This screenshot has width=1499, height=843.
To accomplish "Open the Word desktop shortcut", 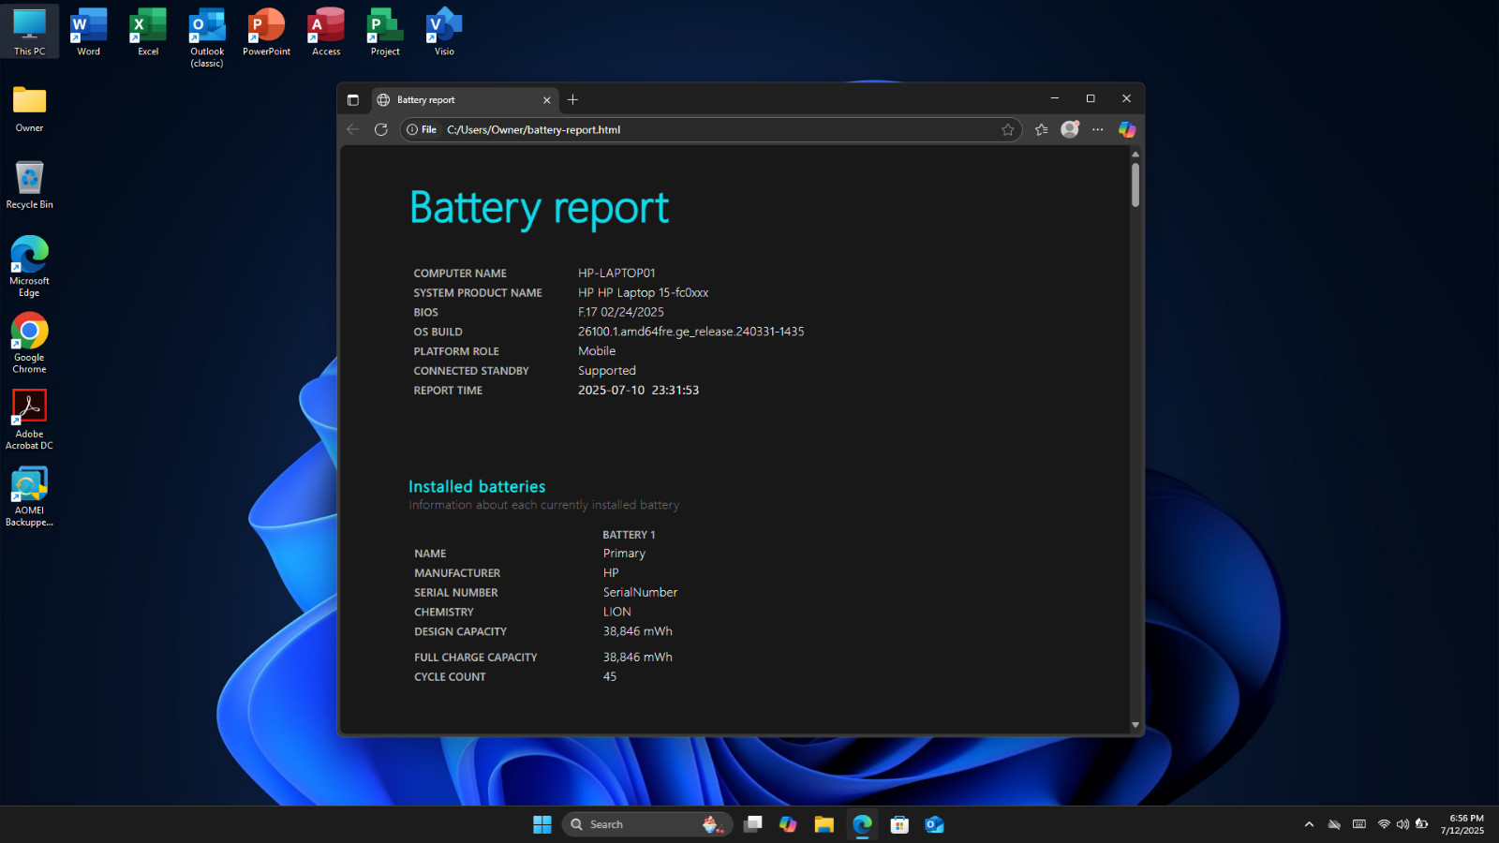I will pyautogui.click(x=89, y=32).
